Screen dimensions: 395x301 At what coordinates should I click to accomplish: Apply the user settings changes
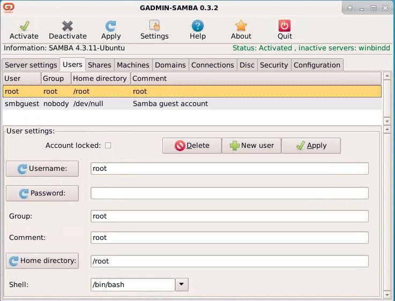coord(311,146)
